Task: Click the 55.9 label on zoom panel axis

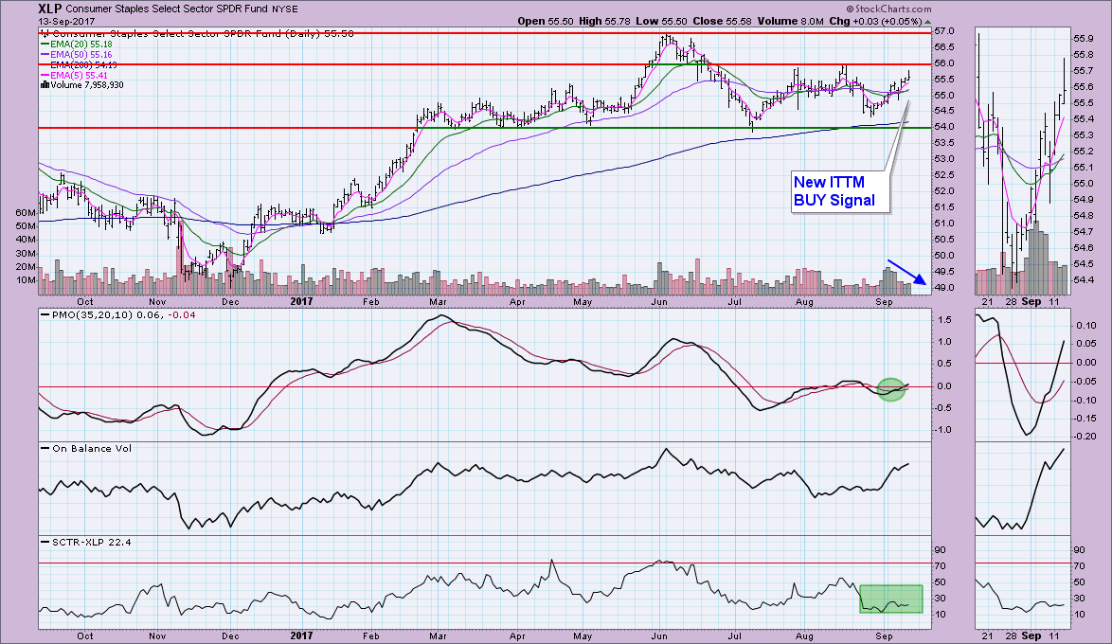Action: (1083, 38)
